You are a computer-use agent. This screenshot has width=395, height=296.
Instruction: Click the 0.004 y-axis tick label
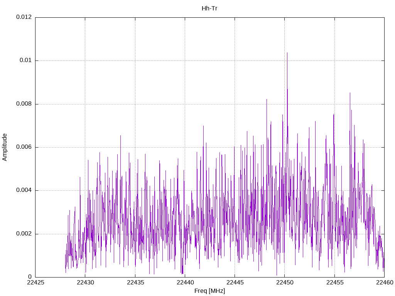coord(24,190)
